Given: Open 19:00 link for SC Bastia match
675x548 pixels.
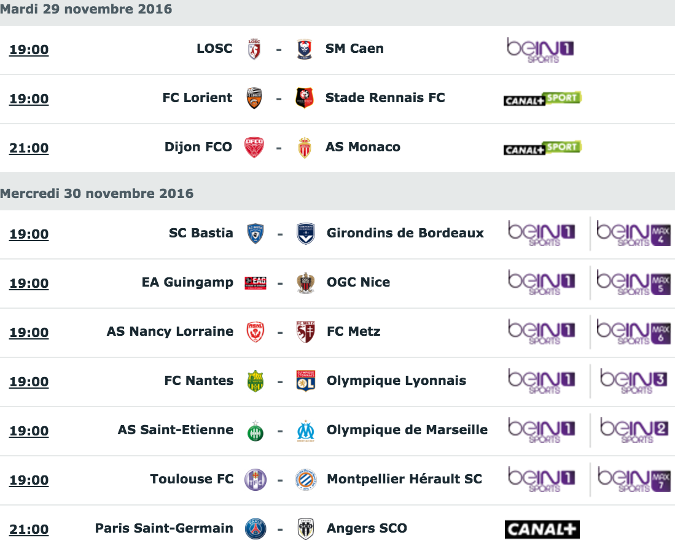Looking at the screenshot, I should (x=29, y=234).
